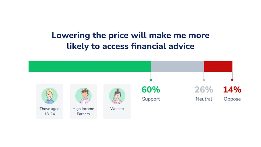Click the gray Neutral bar segment
Viewport: 261px width, 147px height.
177,66
